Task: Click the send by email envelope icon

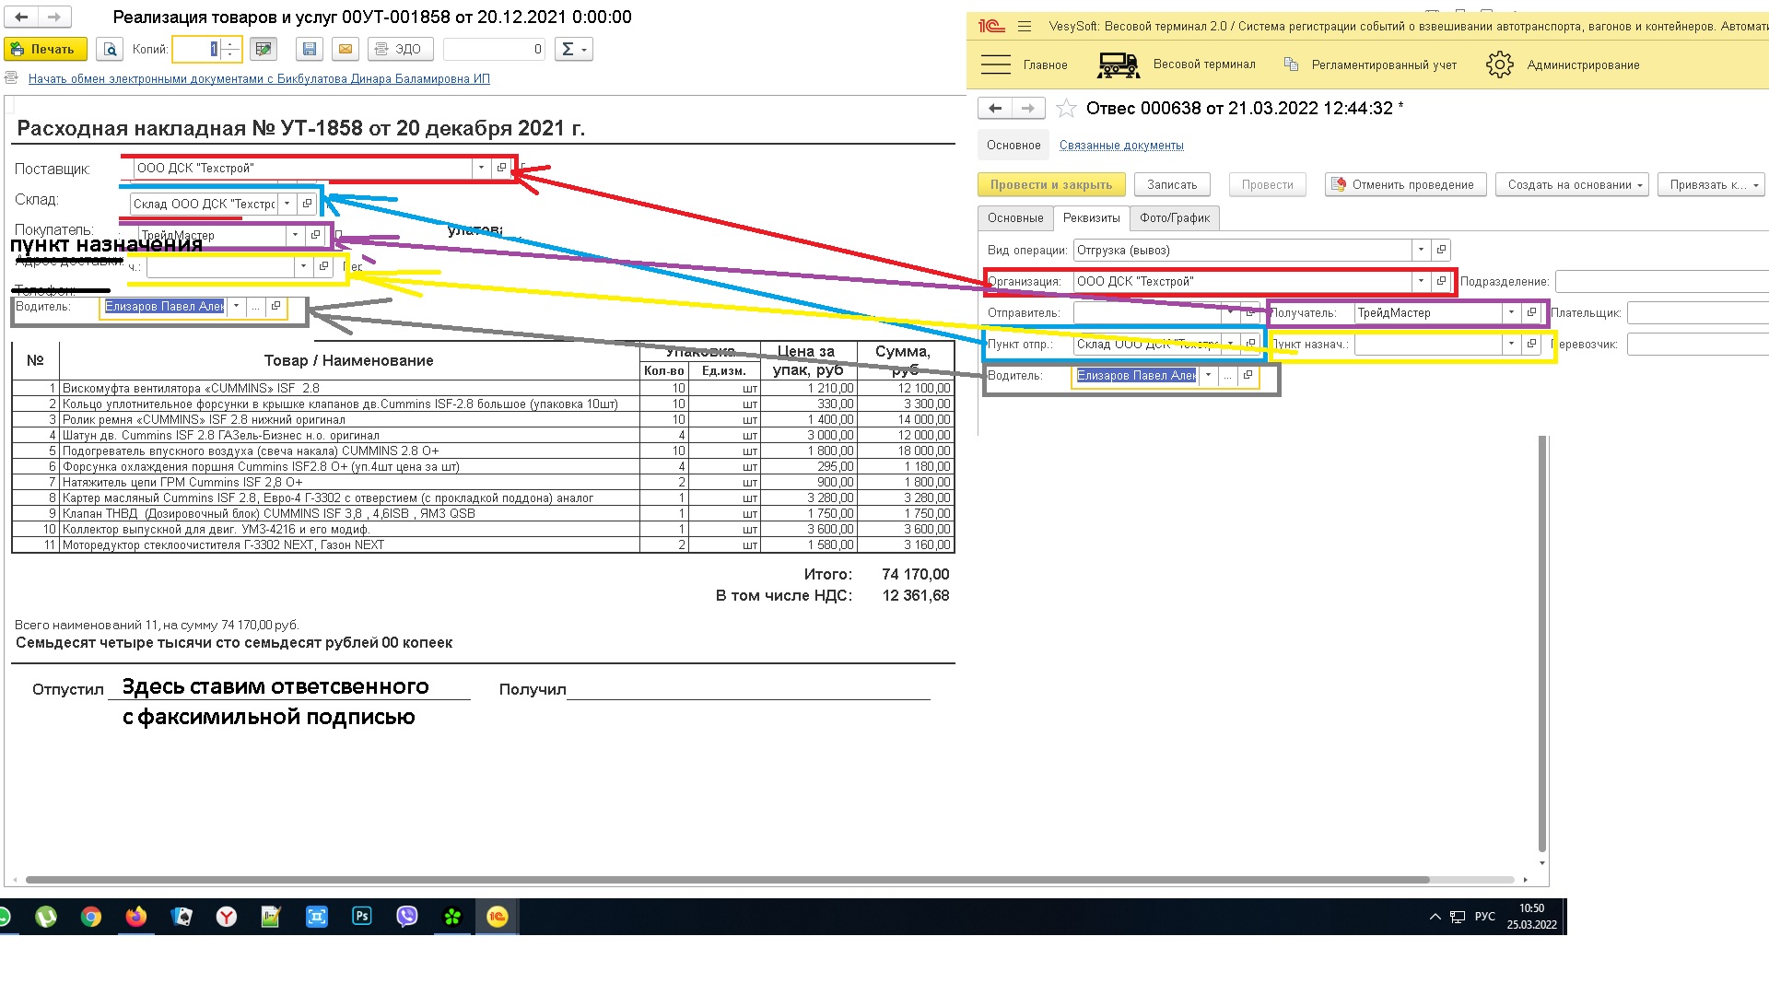Action: [x=346, y=50]
